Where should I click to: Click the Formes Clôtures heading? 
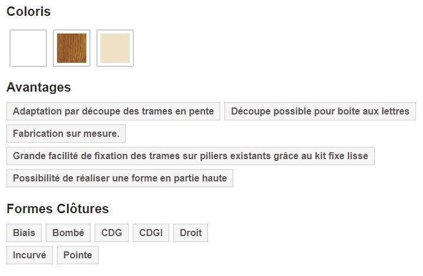click(58, 209)
